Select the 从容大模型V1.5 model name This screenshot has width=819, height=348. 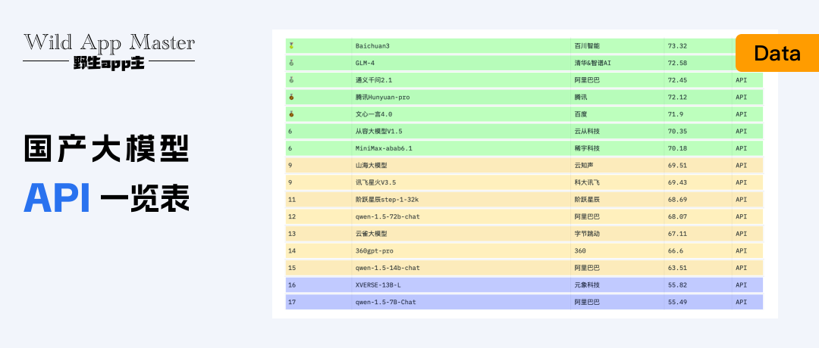378,132
